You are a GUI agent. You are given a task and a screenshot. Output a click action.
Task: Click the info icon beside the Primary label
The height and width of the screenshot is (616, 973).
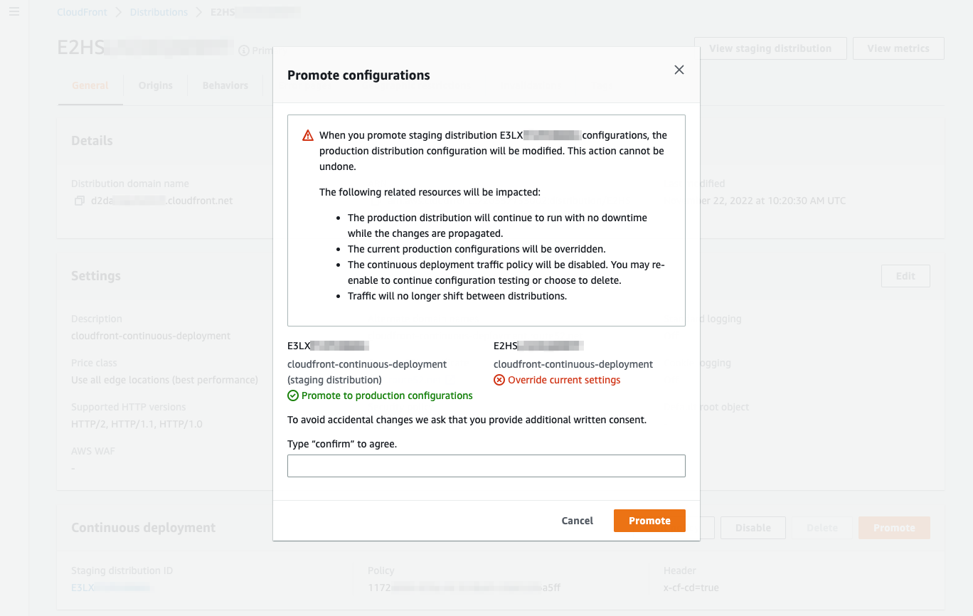[x=245, y=49]
